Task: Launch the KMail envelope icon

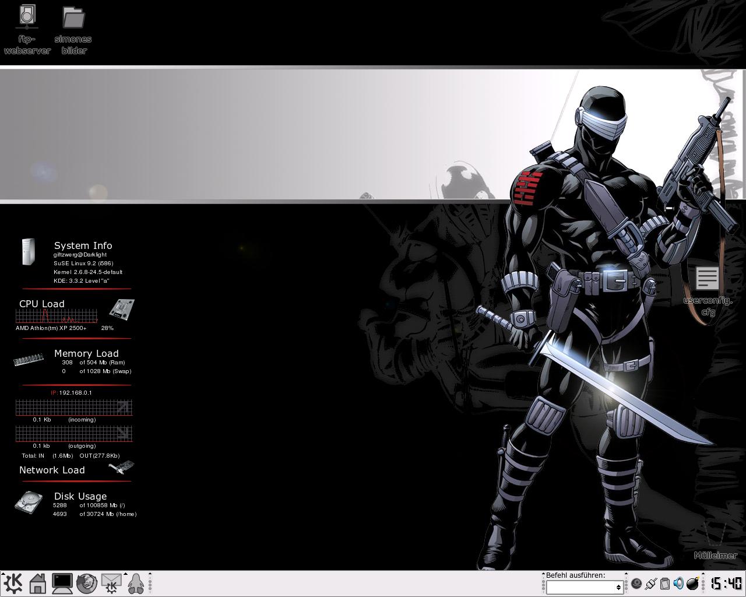Action: point(111,584)
